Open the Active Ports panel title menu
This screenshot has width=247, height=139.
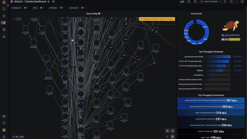click(196, 14)
